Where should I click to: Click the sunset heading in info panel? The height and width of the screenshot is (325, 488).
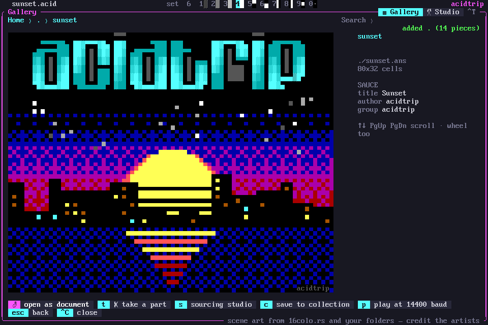point(370,37)
